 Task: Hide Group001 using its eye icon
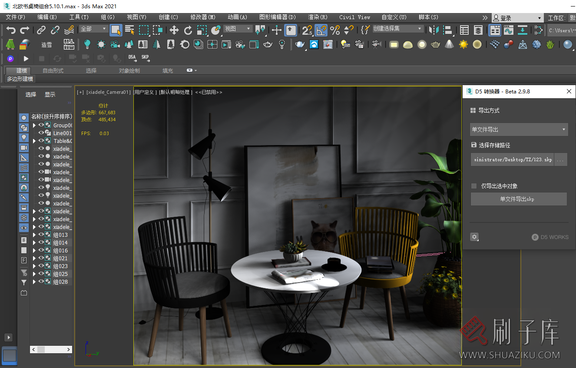click(41, 125)
